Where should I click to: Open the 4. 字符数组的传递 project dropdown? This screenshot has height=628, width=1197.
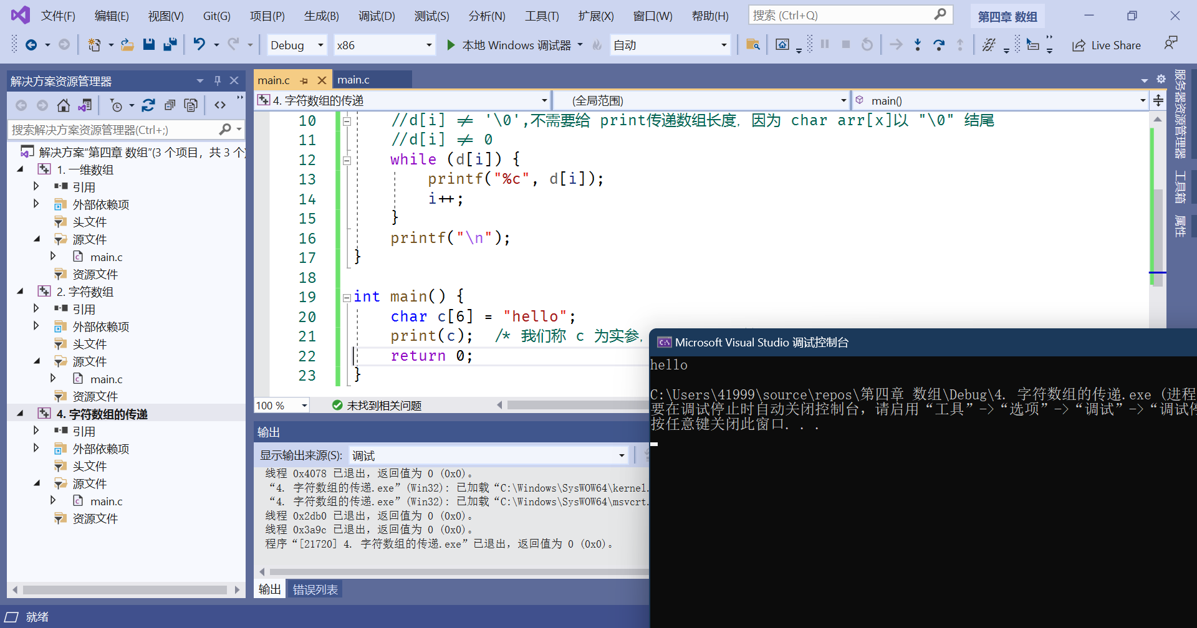click(x=403, y=100)
